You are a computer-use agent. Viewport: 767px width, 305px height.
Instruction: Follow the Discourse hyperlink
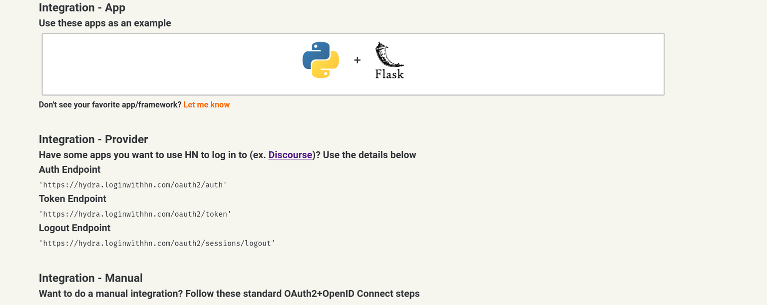click(290, 155)
